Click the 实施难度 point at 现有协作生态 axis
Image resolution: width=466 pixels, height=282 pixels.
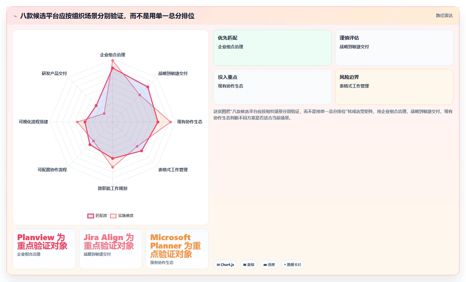click(170, 122)
